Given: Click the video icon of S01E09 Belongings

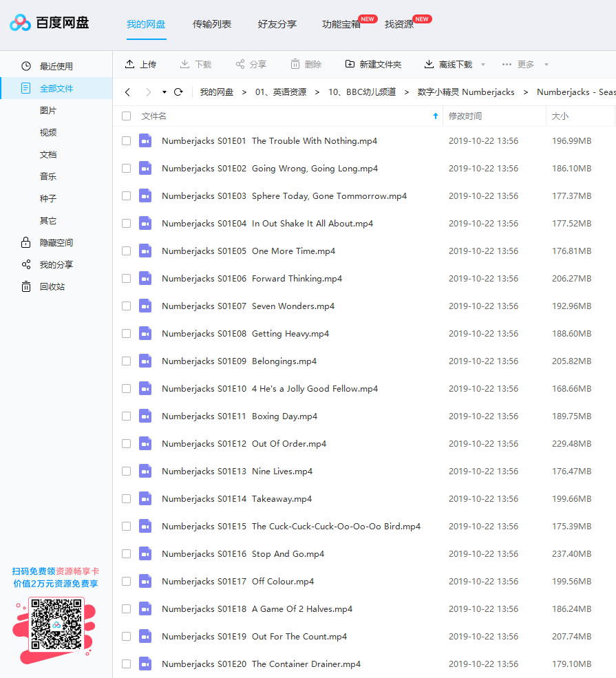Looking at the screenshot, I should [x=145, y=361].
